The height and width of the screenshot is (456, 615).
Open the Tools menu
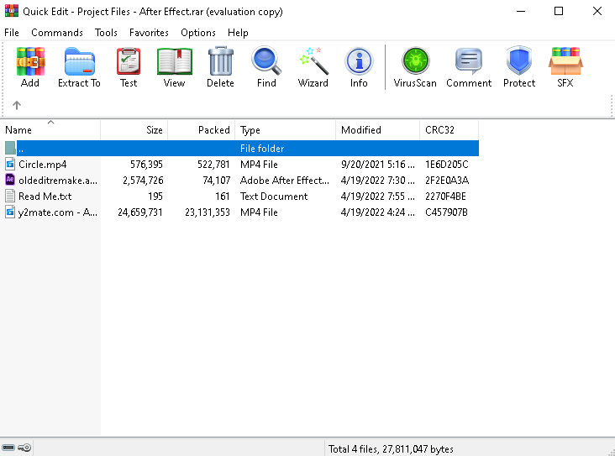(106, 33)
